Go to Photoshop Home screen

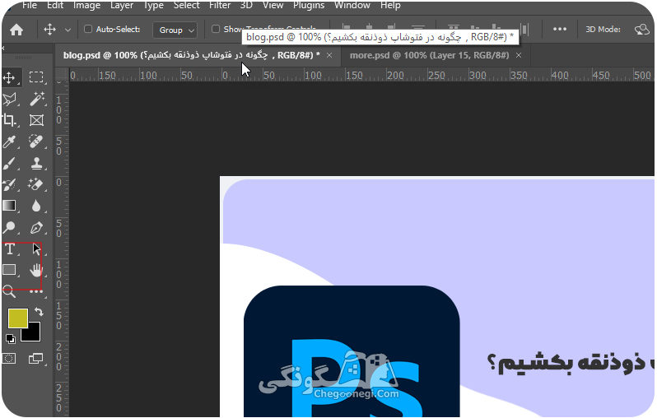(16, 30)
